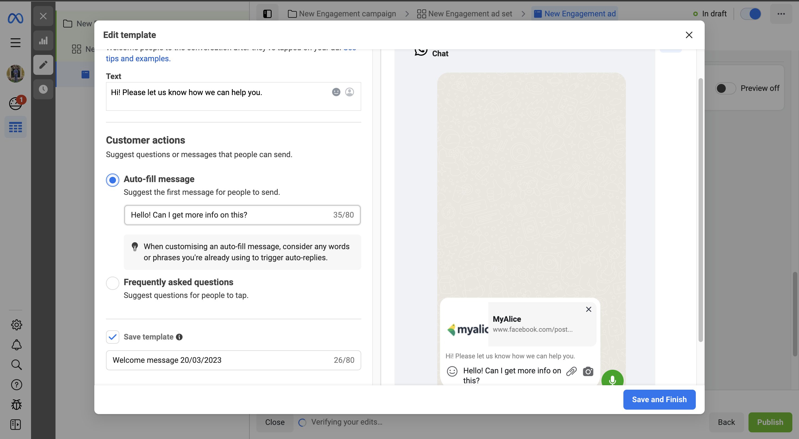Image resolution: width=799 pixels, height=439 pixels.
Task: Click the Save and Finish button
Action: 659,399
